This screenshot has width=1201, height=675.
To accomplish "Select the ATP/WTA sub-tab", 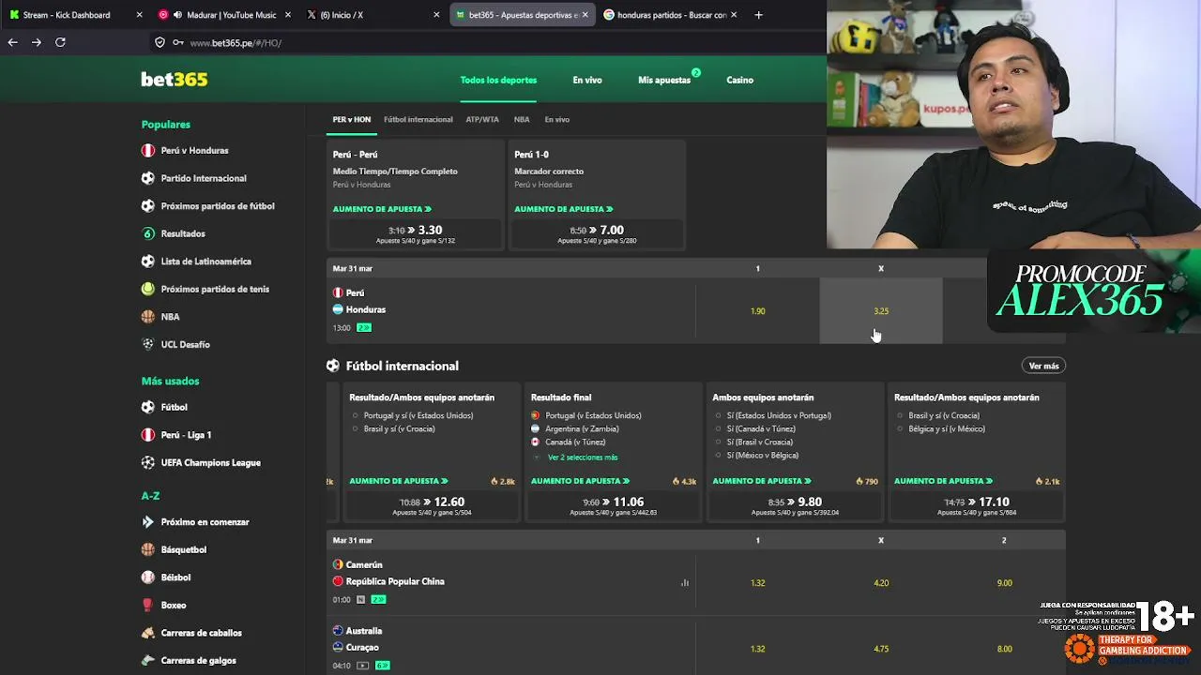I will pos(482,119).
